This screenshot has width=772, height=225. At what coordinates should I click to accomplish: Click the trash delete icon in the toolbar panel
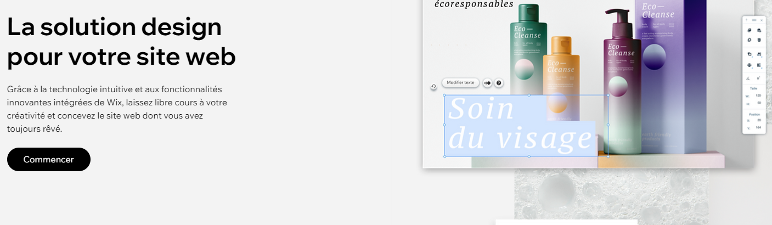[x=759, y=40]
